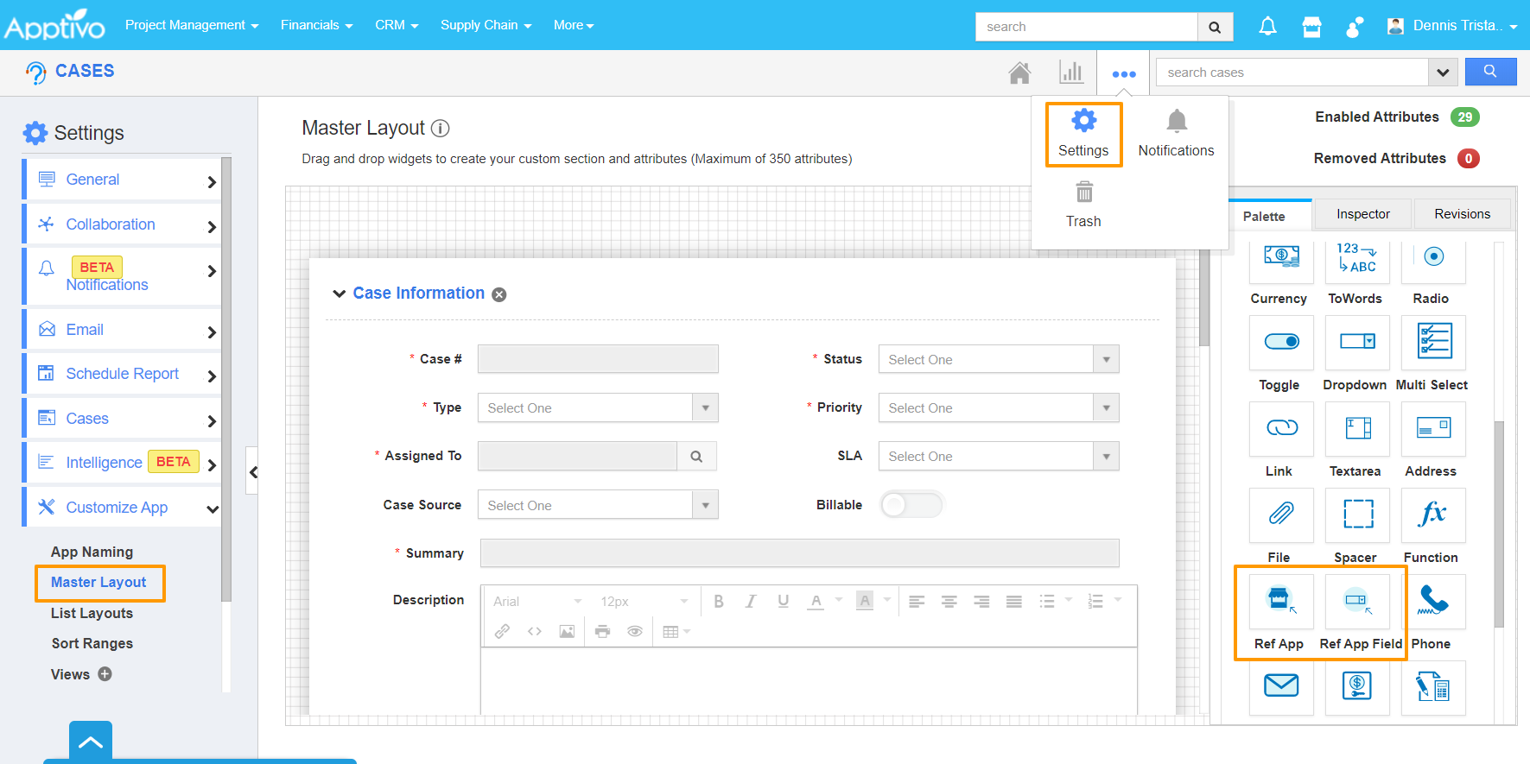The height and width of the screenshot is (764, 1530).
Task: Click the Phone widget icon
Action: [x=1432, y=601]
